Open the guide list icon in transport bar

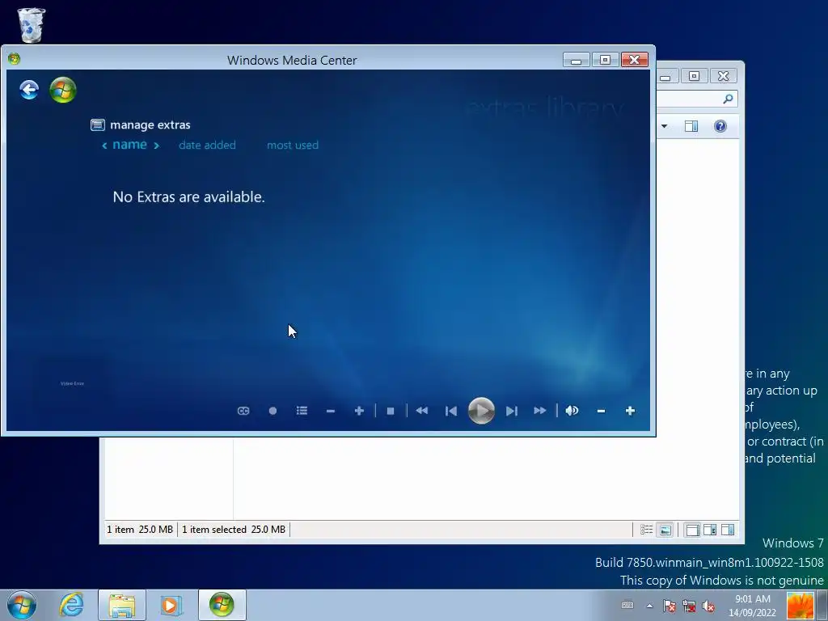click(302, 411)
